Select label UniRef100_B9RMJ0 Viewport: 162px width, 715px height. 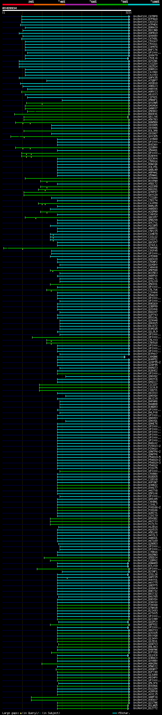(x=145, y=69)
